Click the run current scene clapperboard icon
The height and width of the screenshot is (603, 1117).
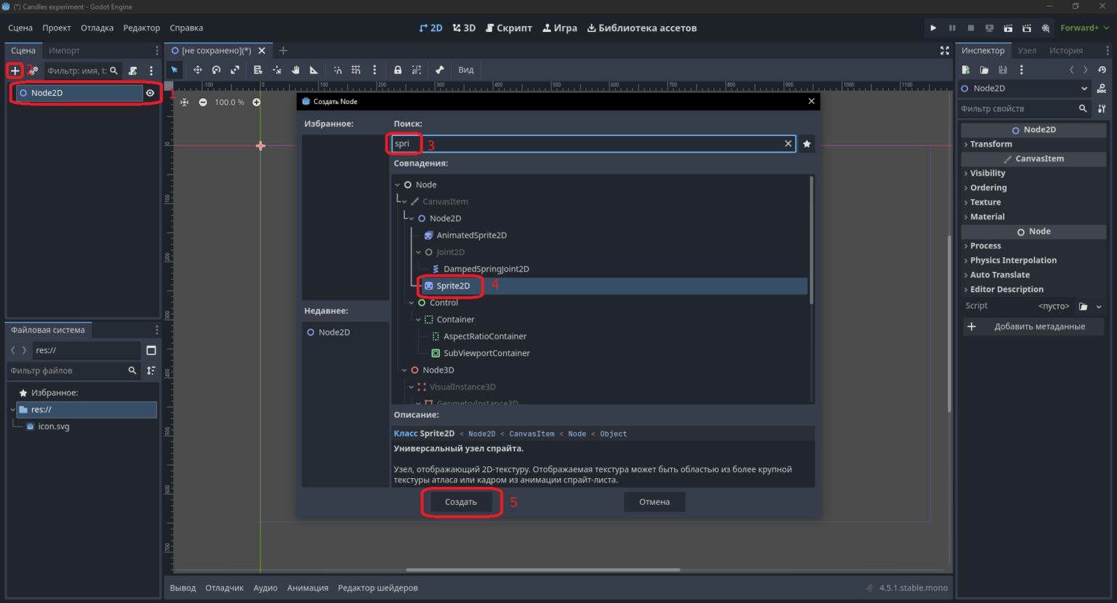(1008, 28)
